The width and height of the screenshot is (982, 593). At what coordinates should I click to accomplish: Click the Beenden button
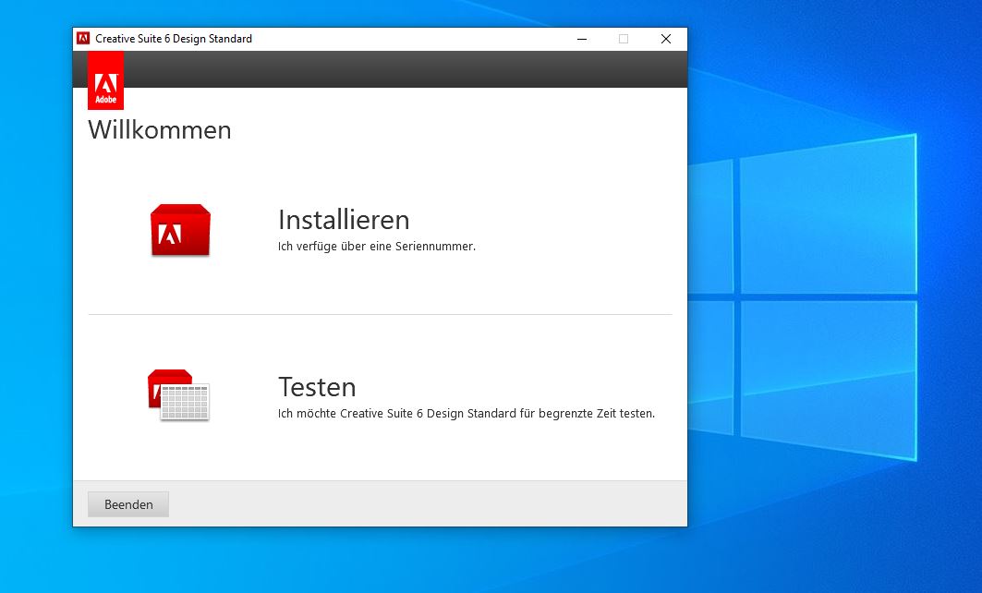pyautogui.click(x=128, y=504)
